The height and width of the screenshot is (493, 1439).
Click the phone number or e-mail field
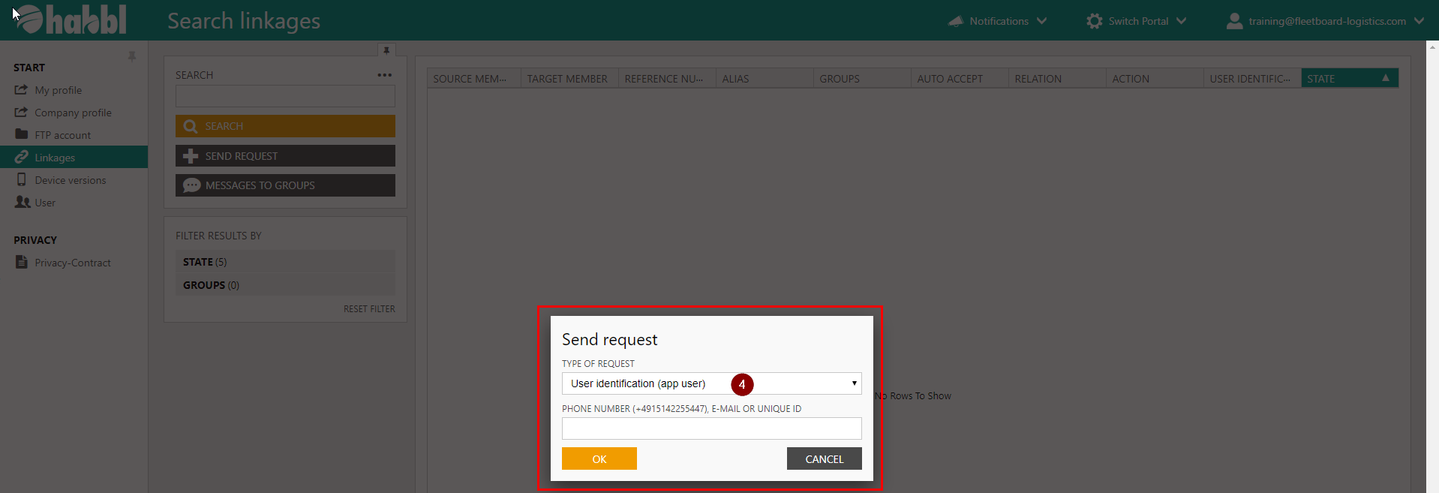click(711, 428)
